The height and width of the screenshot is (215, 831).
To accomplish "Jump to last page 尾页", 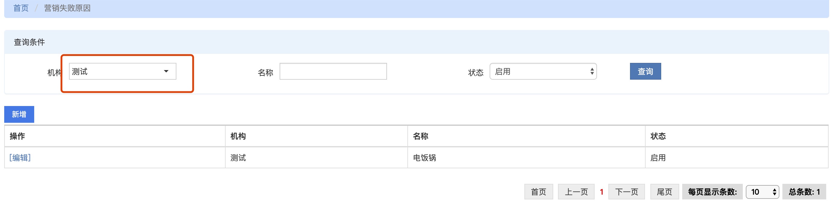I will [x=664, y=192].
